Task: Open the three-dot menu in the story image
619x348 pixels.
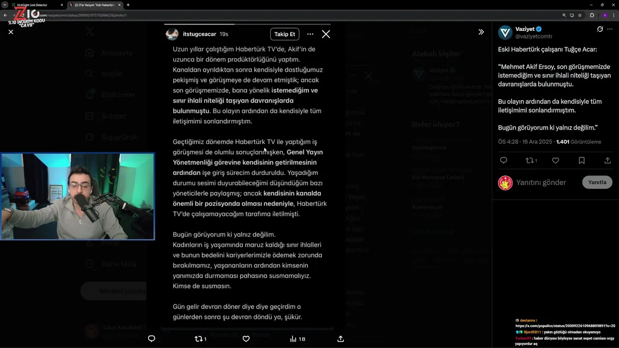Action: (x=310, y=34)
